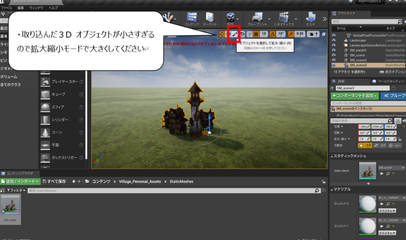The width and height of the screenshot is (406, 240).
Task: Select the translate gizmo mode
Action: 222,34
